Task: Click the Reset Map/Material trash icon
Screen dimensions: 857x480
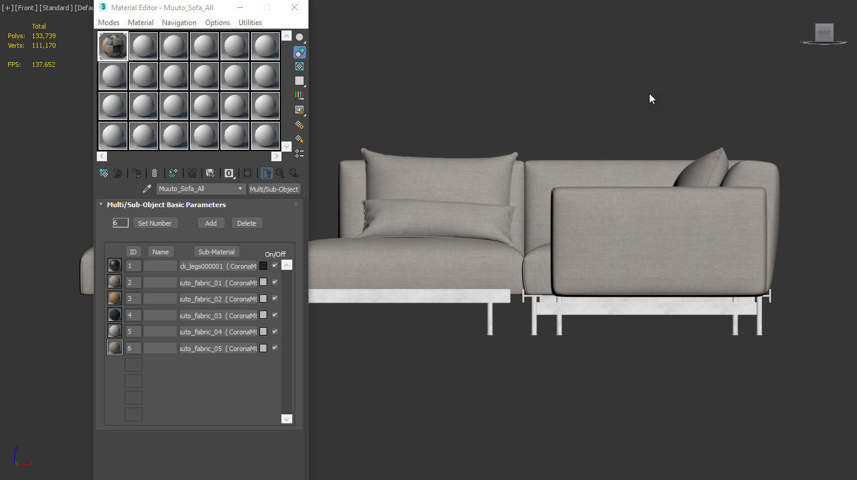Action: 154,173
